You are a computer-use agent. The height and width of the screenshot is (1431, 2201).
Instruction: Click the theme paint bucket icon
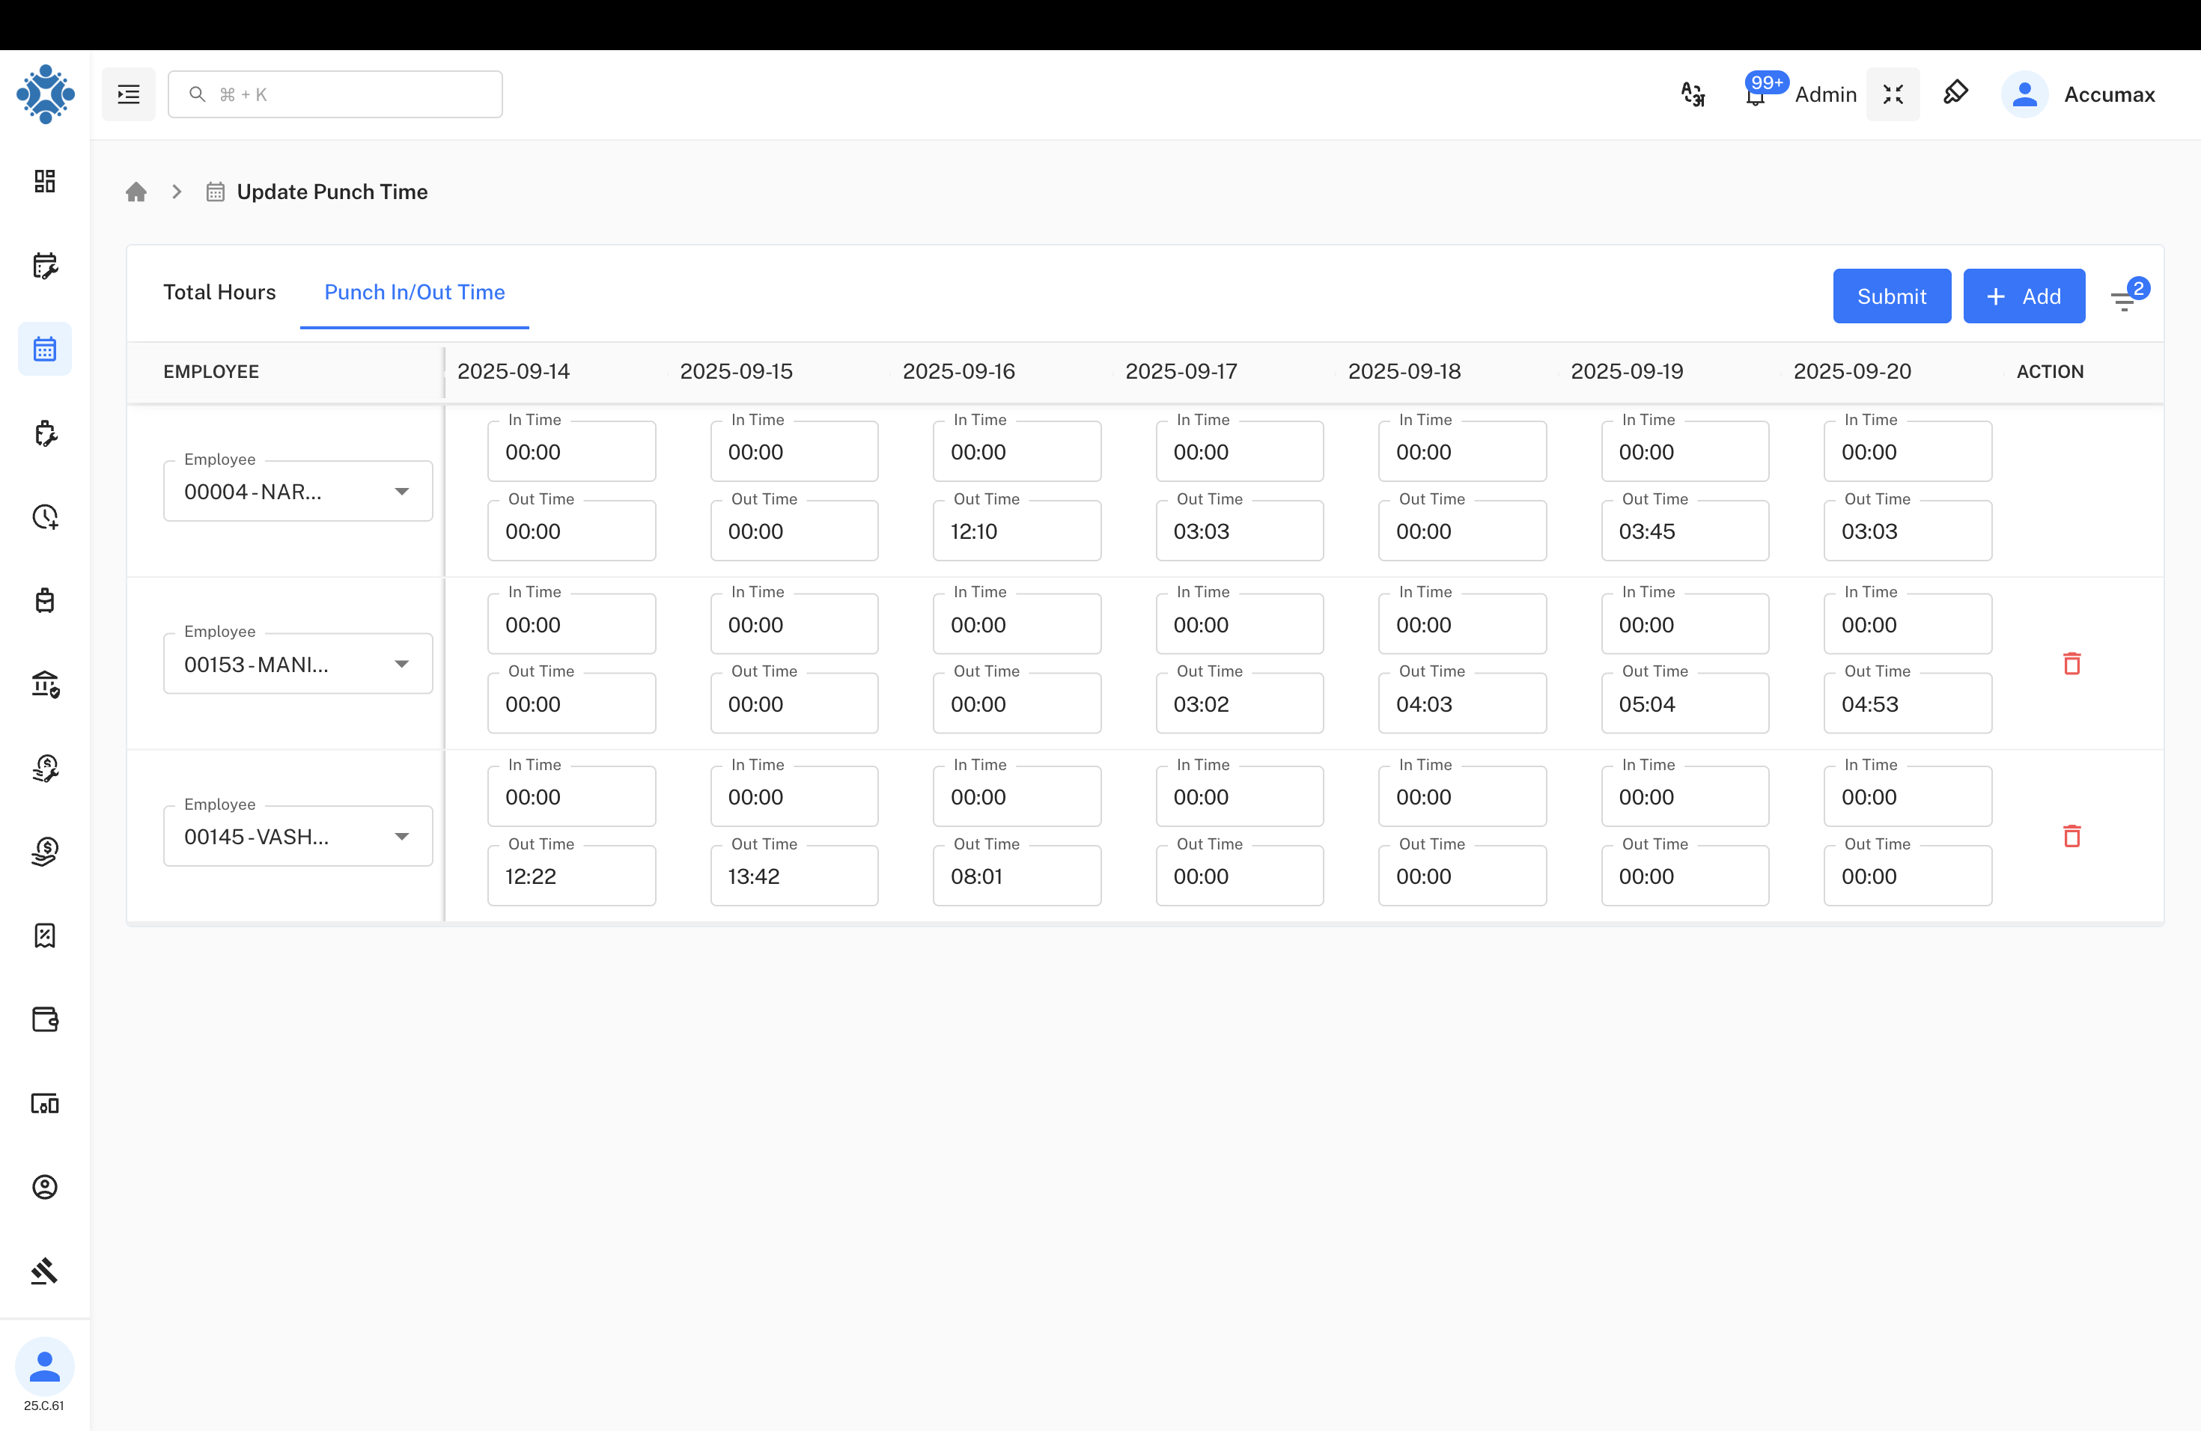point(1955,94)
